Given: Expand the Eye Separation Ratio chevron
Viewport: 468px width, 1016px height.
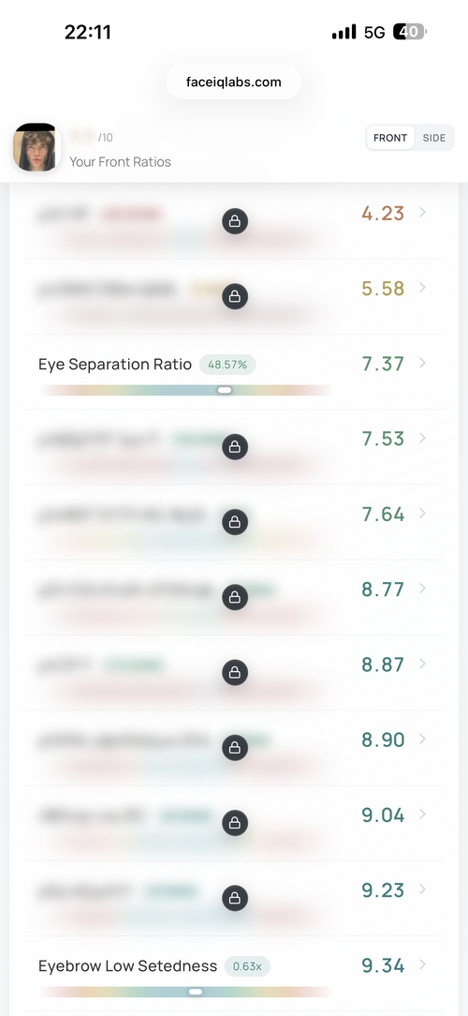Looking at the screenshot, I should coord(423,363).
